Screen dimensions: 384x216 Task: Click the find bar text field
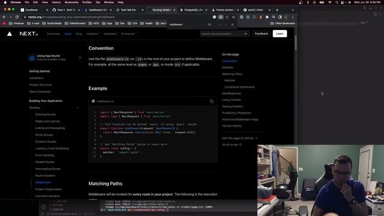[187, 25]
